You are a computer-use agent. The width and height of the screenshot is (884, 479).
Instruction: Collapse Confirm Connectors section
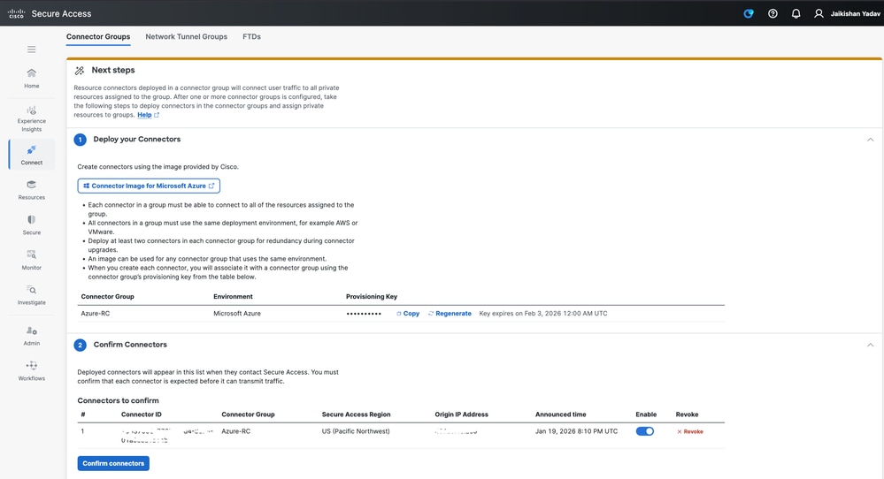pos(870,345)
